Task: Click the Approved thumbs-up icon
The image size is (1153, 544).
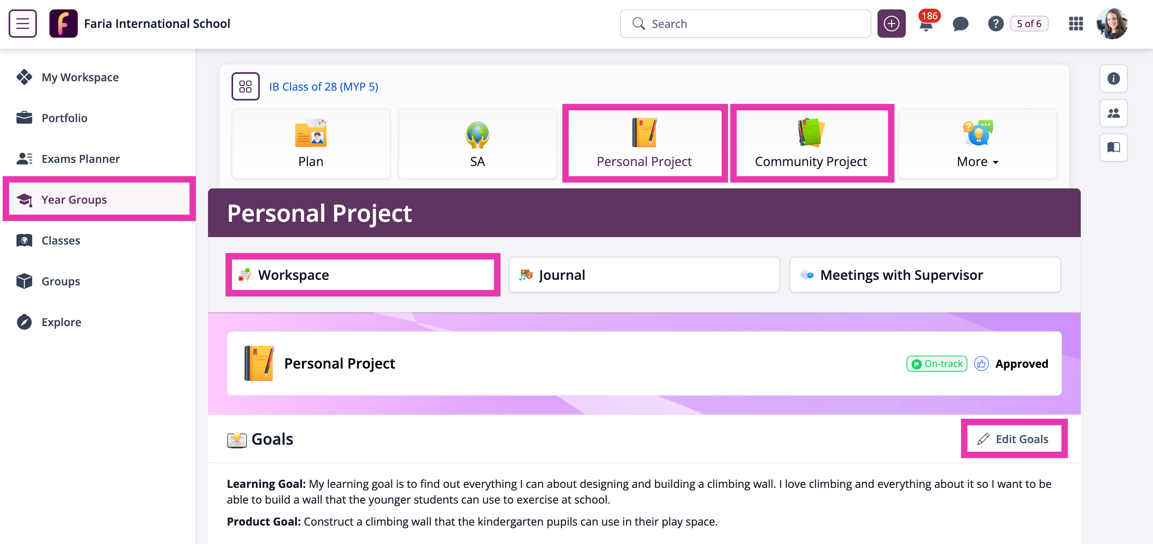Action: tap(981, 363)
